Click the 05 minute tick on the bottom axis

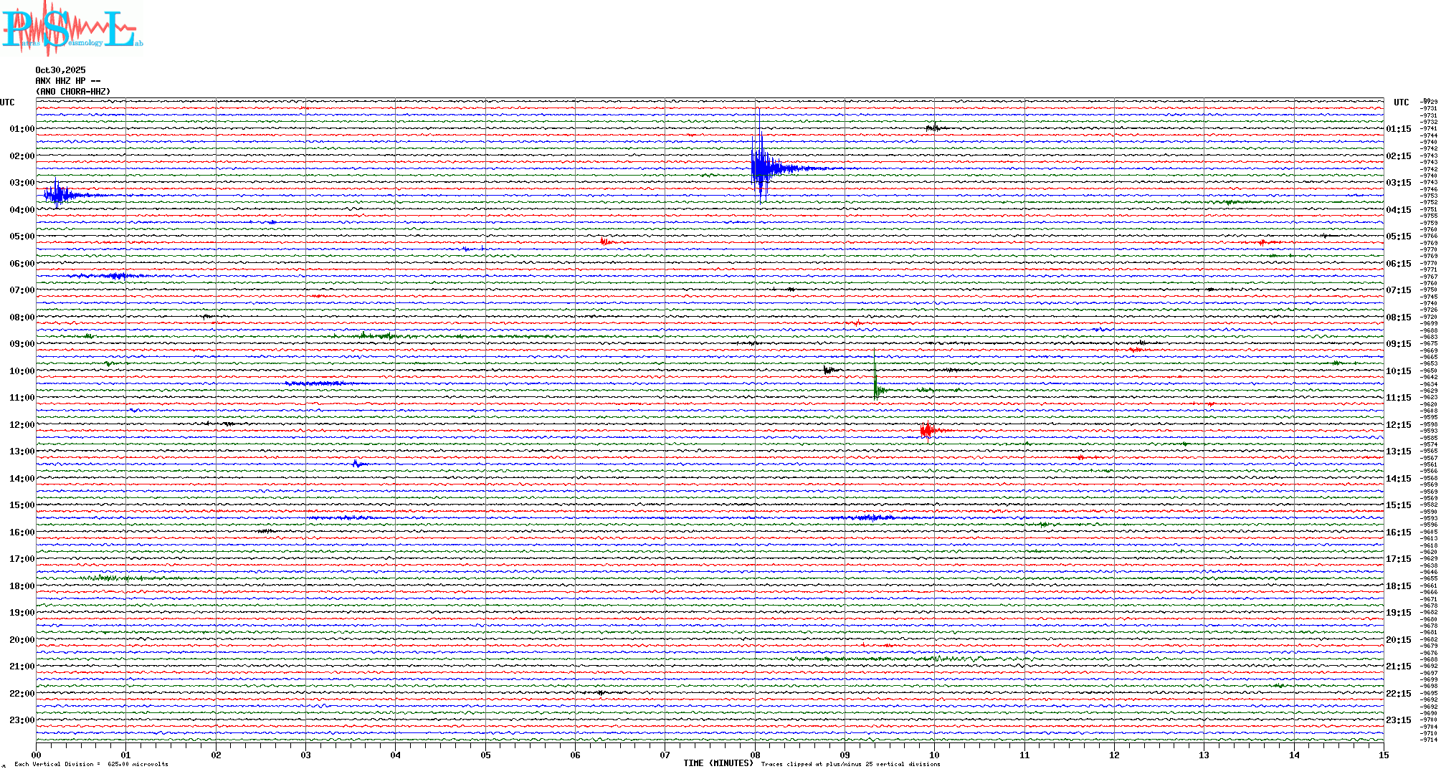pyautogui.click(x=485, y=755)
